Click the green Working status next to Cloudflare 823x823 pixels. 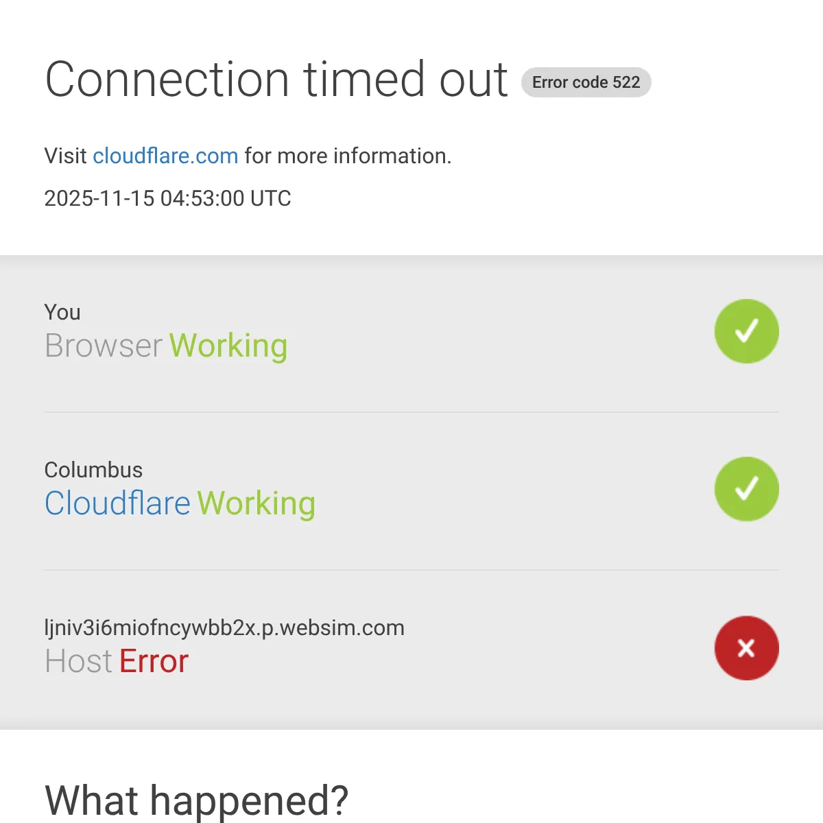[x=257, y=503]
